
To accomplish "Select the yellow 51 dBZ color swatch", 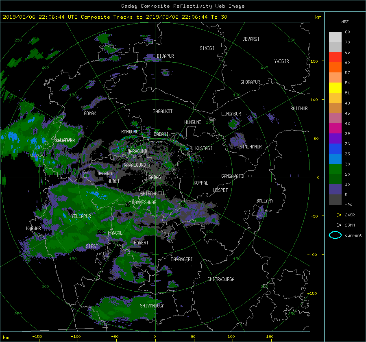I will 335,88.
